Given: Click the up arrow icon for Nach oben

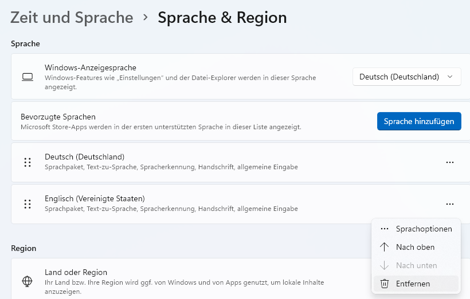Looking at the screenshot, I should [385, 247].
